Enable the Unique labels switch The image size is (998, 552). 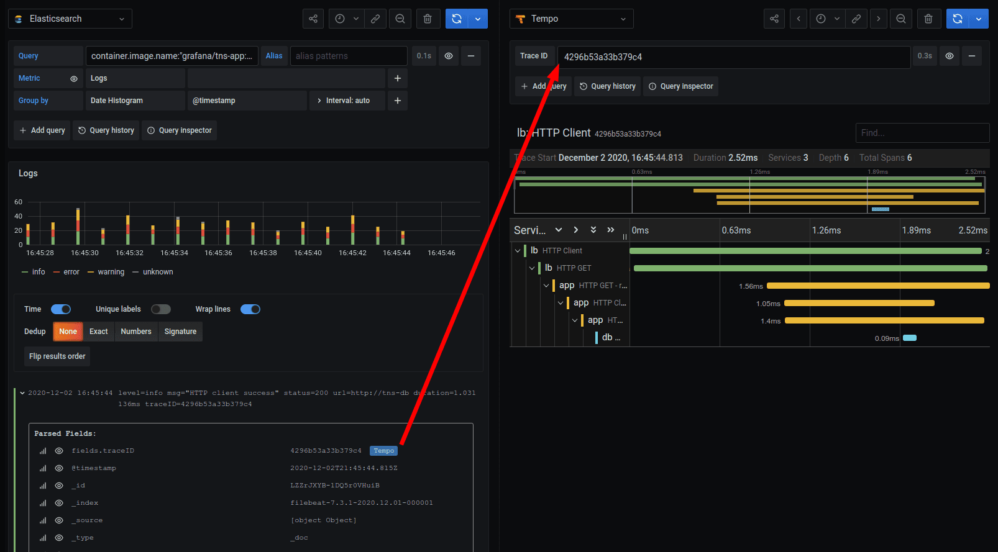161,309
